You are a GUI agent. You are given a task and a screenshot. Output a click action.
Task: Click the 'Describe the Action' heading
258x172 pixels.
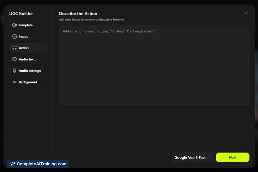click(x=78, y=13)
